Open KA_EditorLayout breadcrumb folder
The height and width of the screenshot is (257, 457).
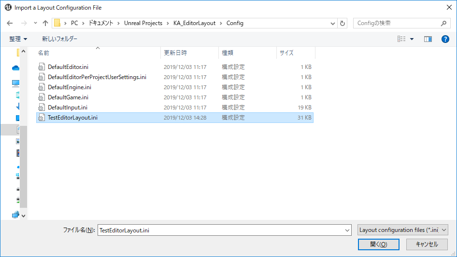pos(194,23)
